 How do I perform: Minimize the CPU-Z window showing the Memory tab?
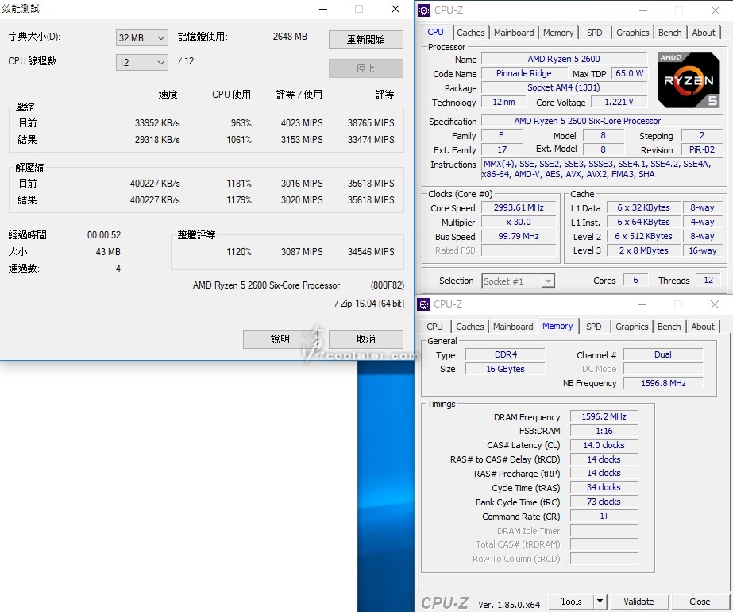point(642,304)
